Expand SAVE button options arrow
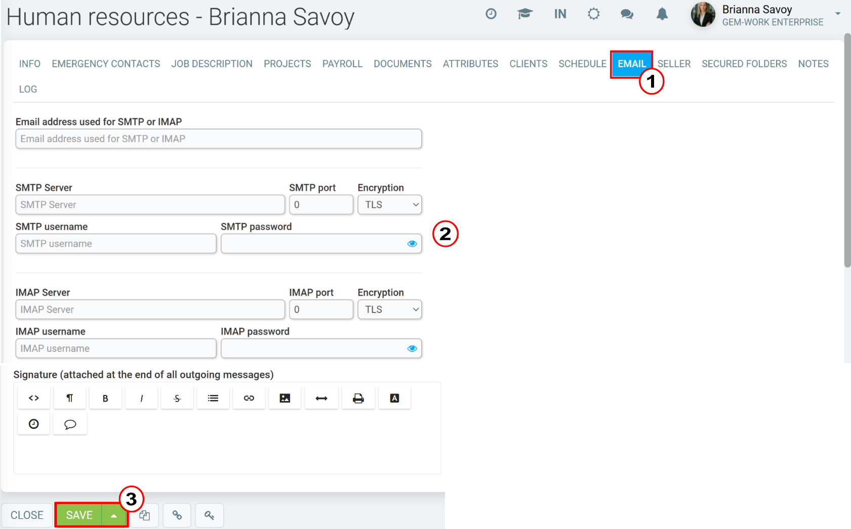The width and height of the screenshot is (851, 529). coord(114,515)
